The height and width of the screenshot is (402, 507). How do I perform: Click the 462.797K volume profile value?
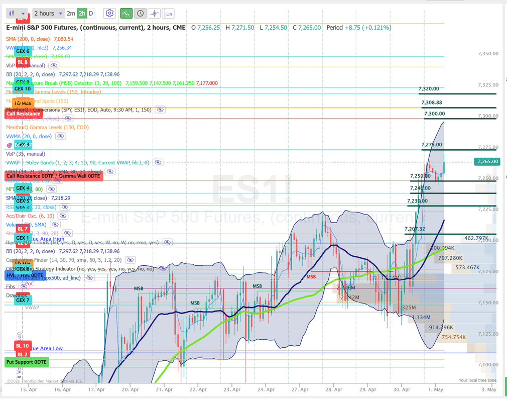point(476,238)
